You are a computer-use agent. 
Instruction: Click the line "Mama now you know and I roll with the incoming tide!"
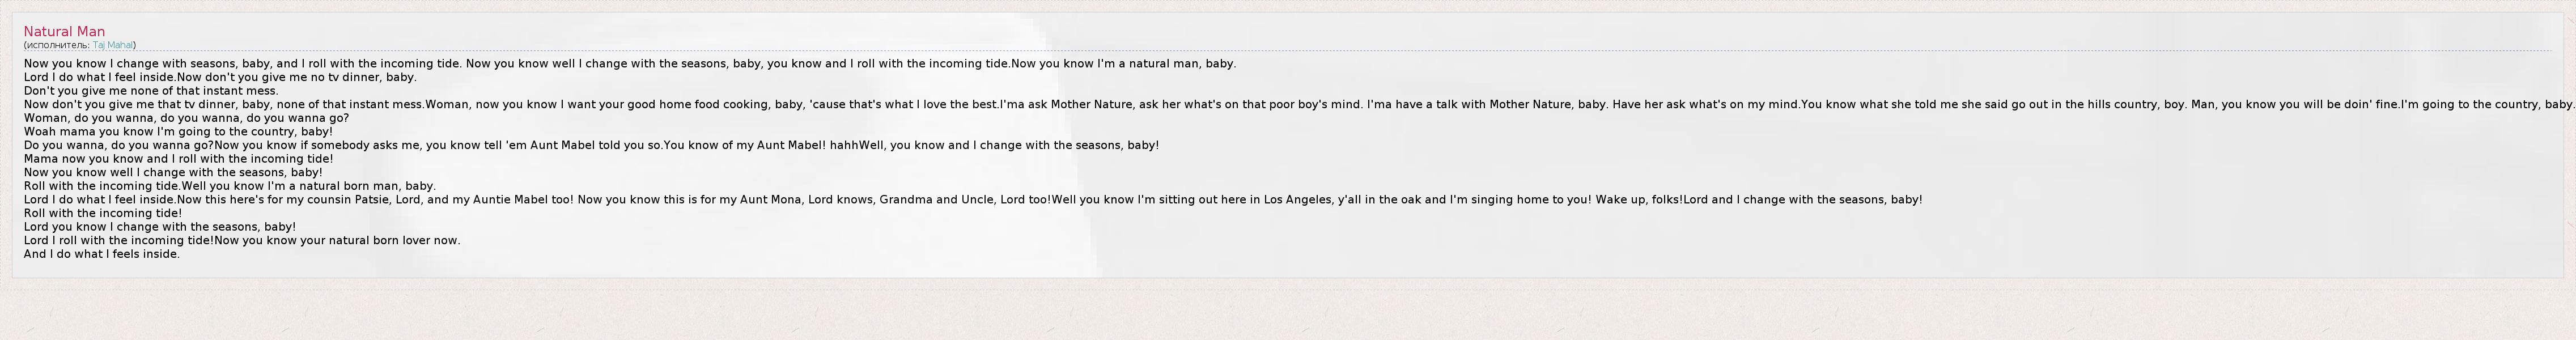[178, 159]
